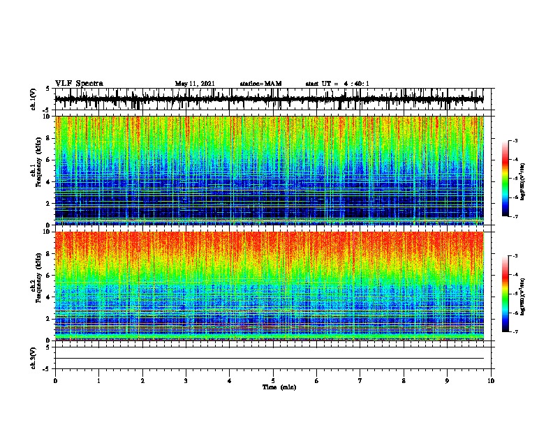The height and width of the screenshot is (427, 553).
Task: Click the 'ch.2 Frequency (kHz)' axis label
Action: click(x=36, y=277)
